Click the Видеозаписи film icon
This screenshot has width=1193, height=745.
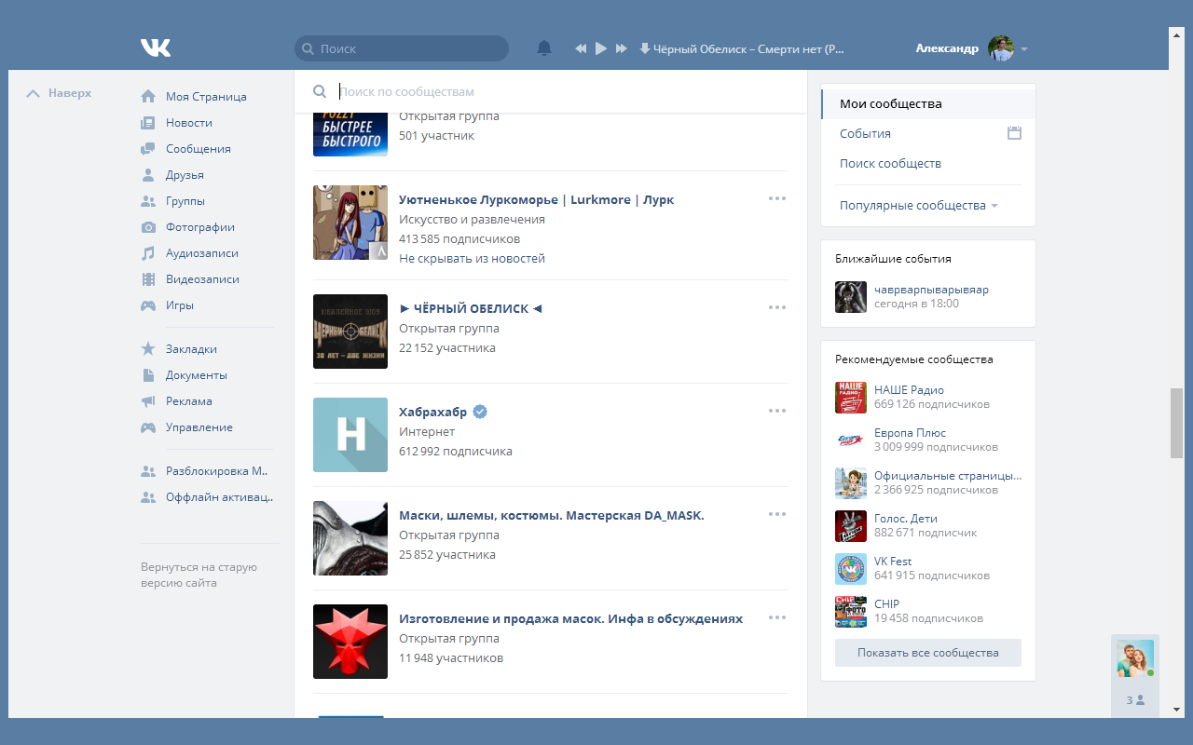click(x=148, y=279)
